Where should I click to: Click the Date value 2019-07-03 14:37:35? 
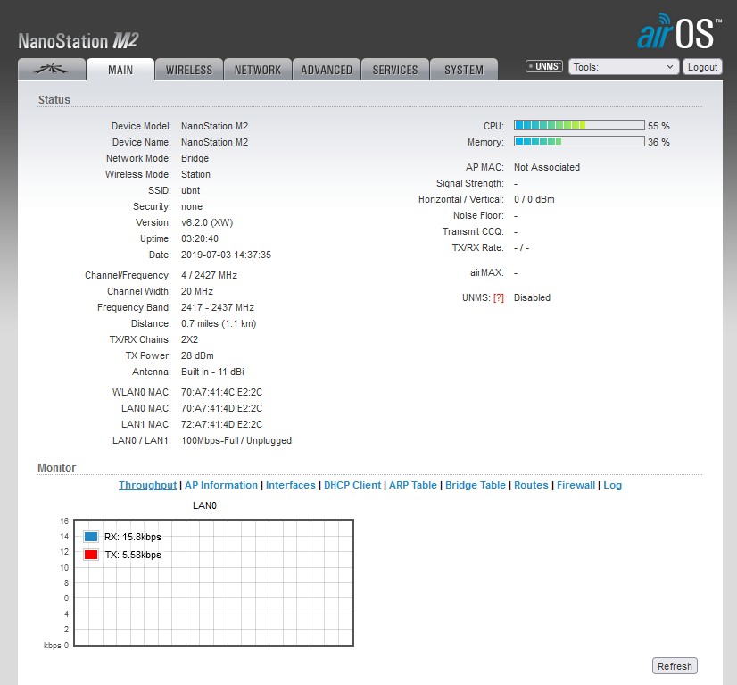pyautogui.click(x=226, y=255)
